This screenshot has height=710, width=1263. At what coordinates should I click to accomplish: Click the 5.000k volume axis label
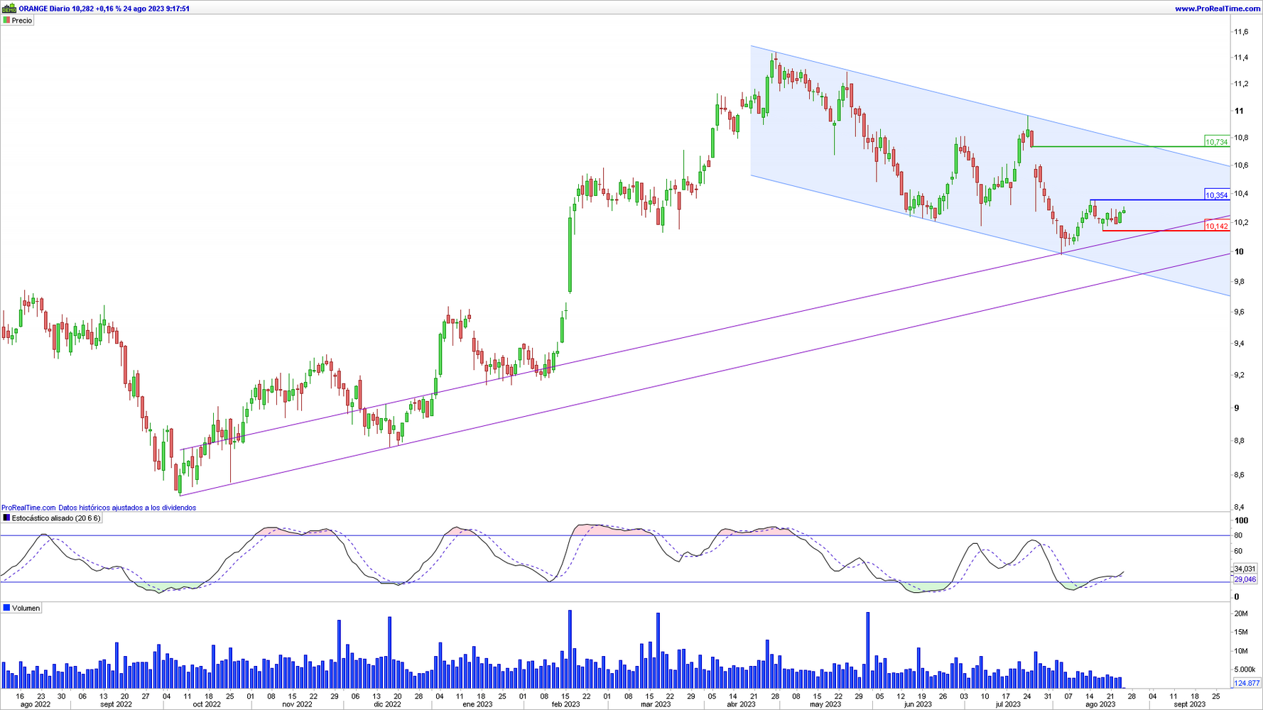pos(1245,670)
